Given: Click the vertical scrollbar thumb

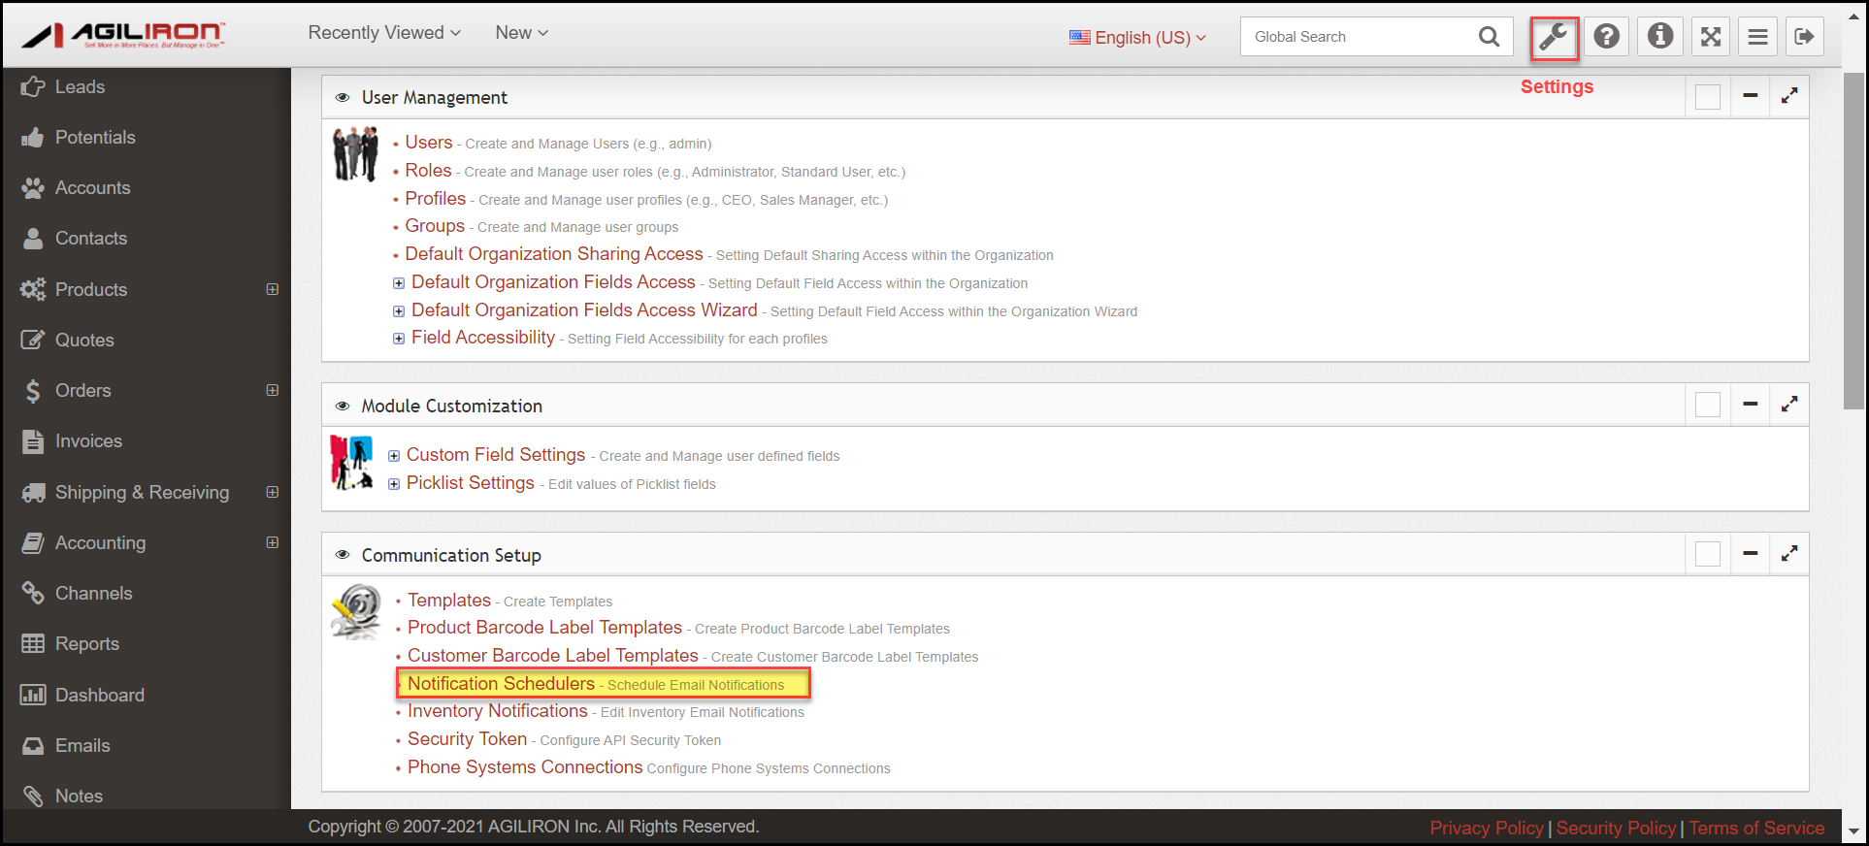Looking at the screenshot, I should pyautogui.click(x=1853, y=241).
